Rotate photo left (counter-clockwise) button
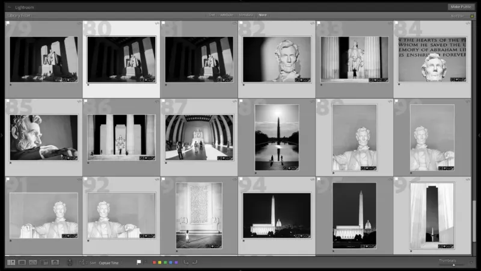Screen dimensions: 481x271 [186, 263]
